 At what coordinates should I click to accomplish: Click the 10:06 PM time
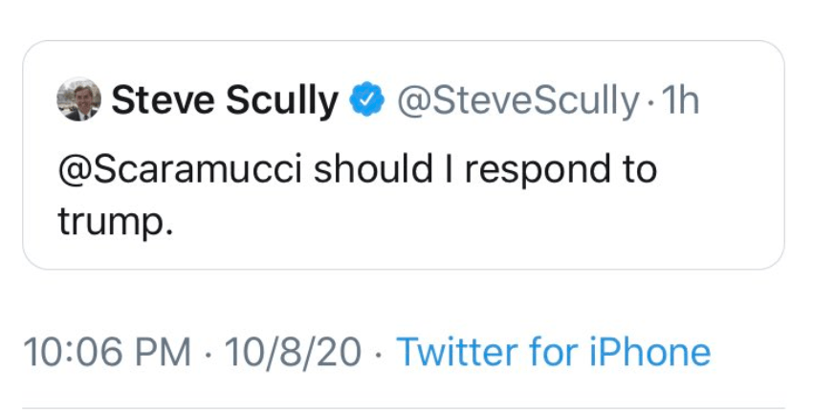coord(106,352)
